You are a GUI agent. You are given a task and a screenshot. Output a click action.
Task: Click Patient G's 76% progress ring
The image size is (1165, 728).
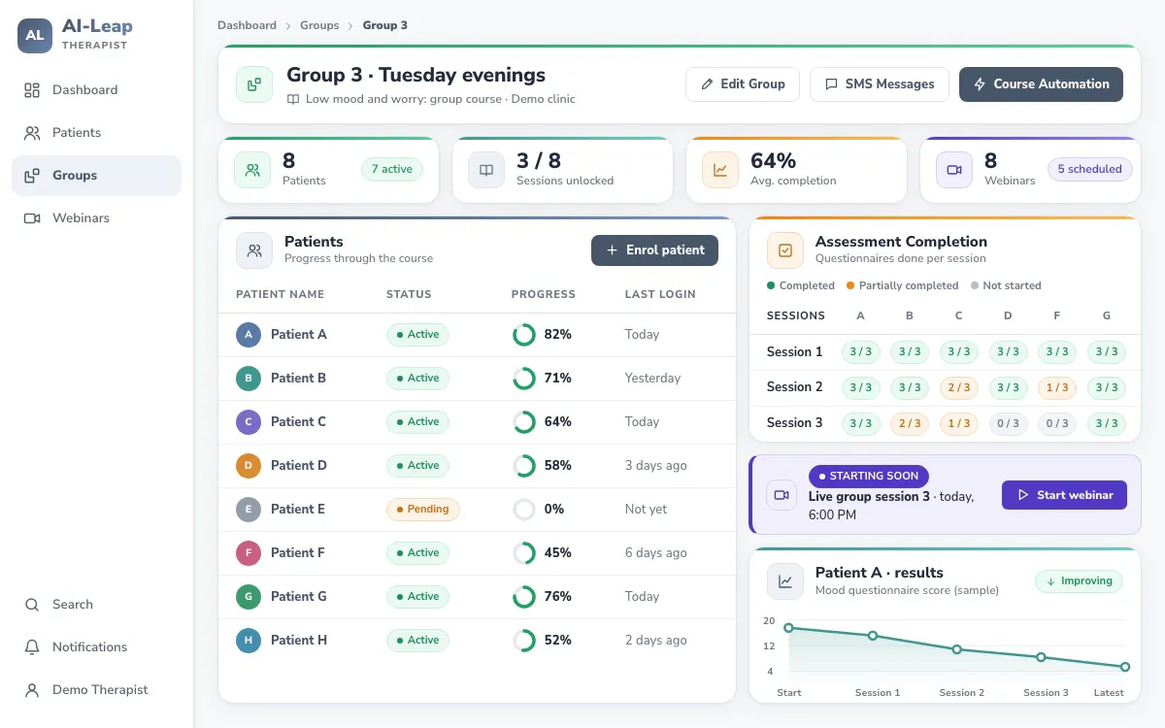pos(524,597)
